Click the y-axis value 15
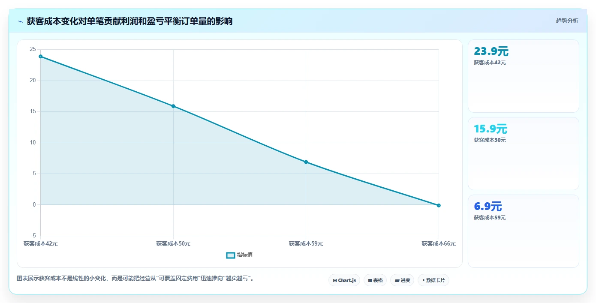 (x=33, y=111)
